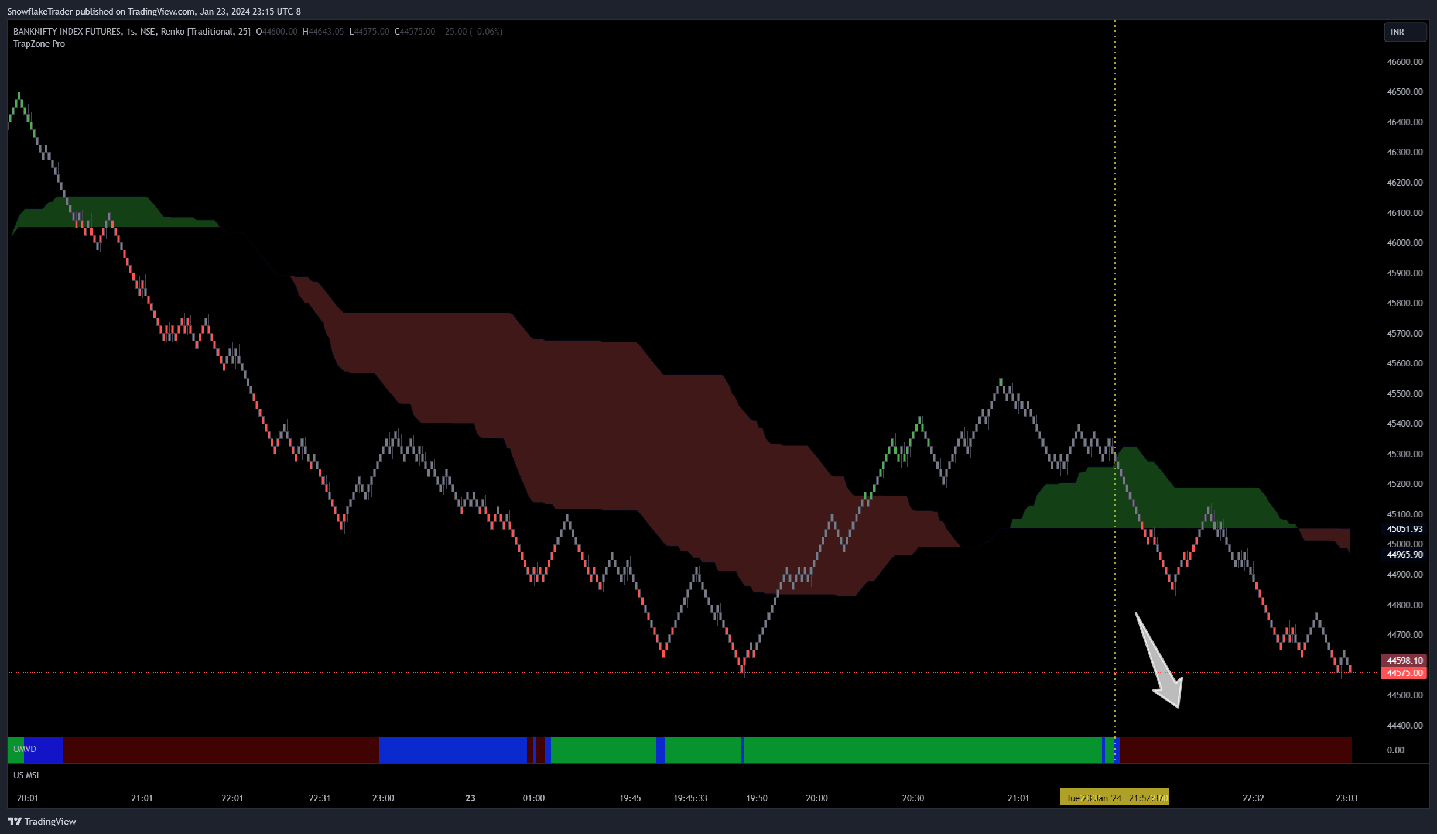
Task: Click the TradingView logo at bottom left
Action: 42,821
